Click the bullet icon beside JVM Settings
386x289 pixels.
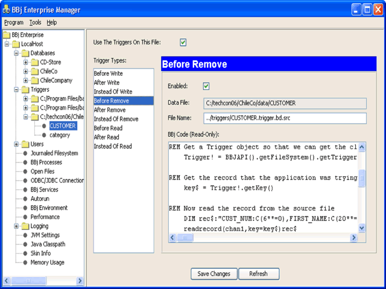tap(25, 235)
